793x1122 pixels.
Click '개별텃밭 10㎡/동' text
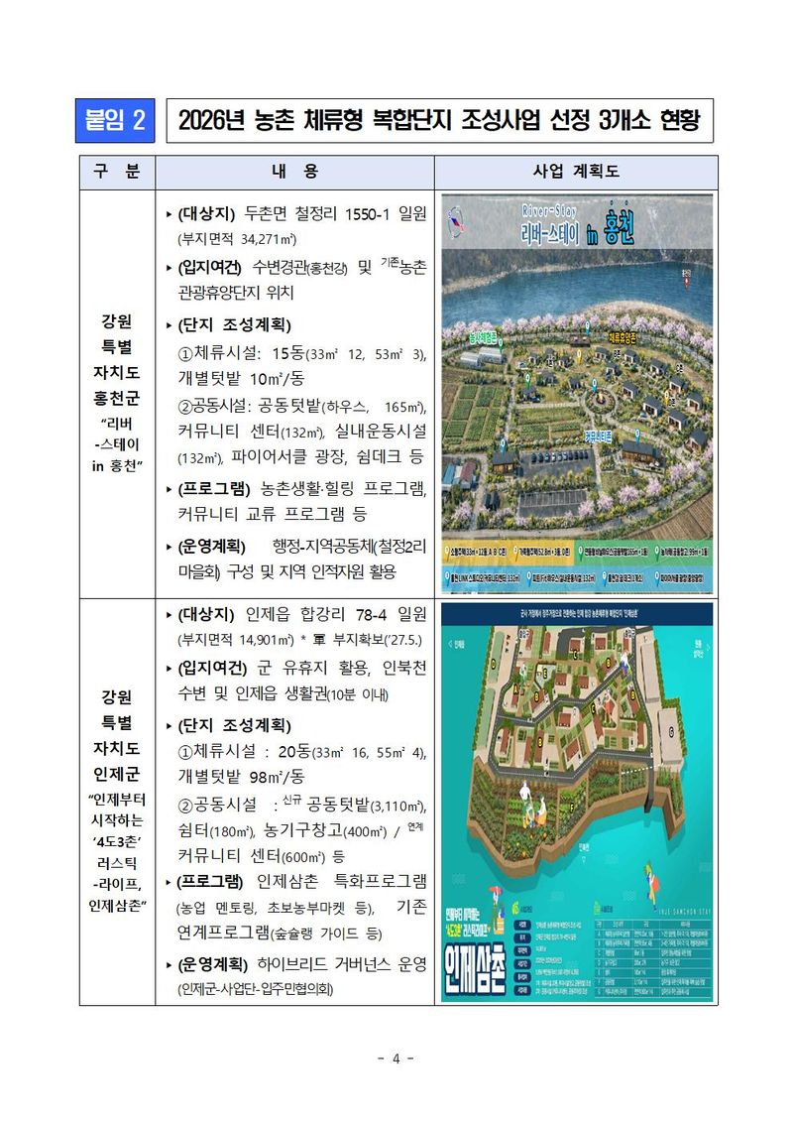241,379
